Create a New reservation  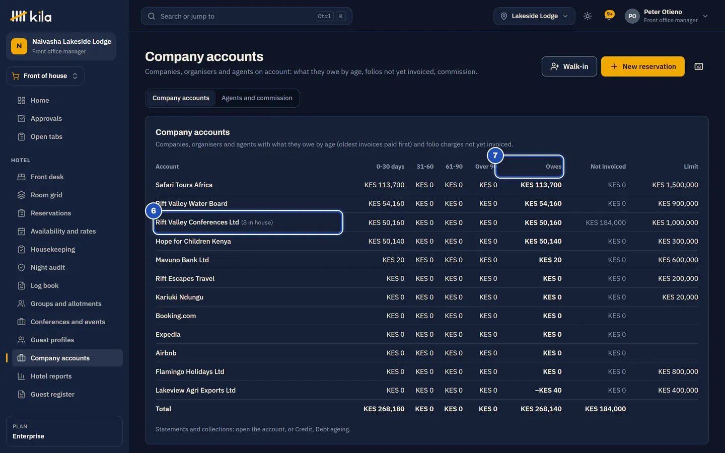tap(643, 66)
